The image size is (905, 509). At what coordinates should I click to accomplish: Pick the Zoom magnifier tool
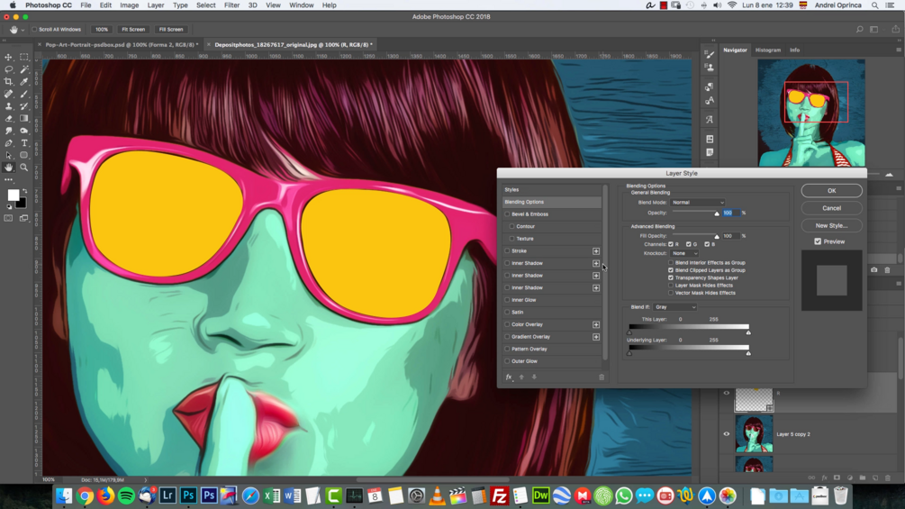pyautogui.click(x=24, y=168)
